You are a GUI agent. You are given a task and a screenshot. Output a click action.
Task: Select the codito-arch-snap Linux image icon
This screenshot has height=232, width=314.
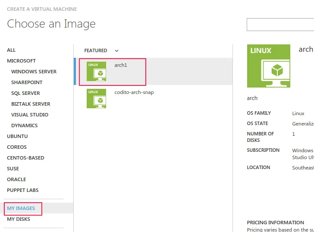96,98
